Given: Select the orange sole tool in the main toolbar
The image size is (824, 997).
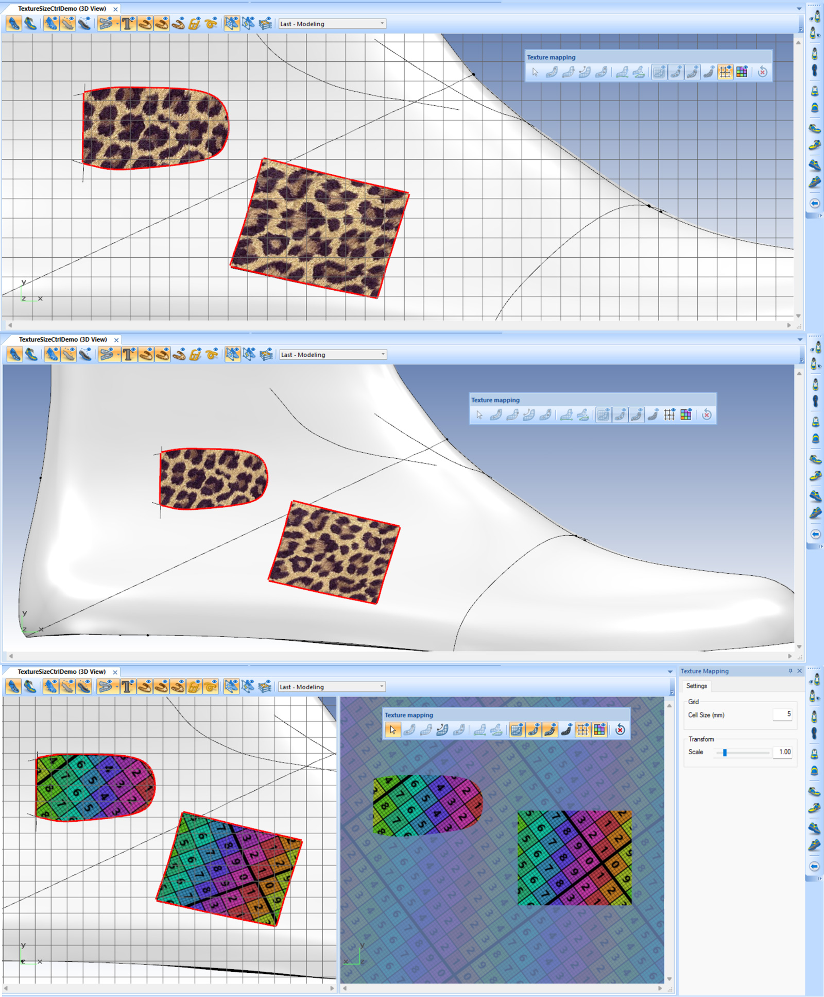Looking at the screenshot, I should 144,23.
